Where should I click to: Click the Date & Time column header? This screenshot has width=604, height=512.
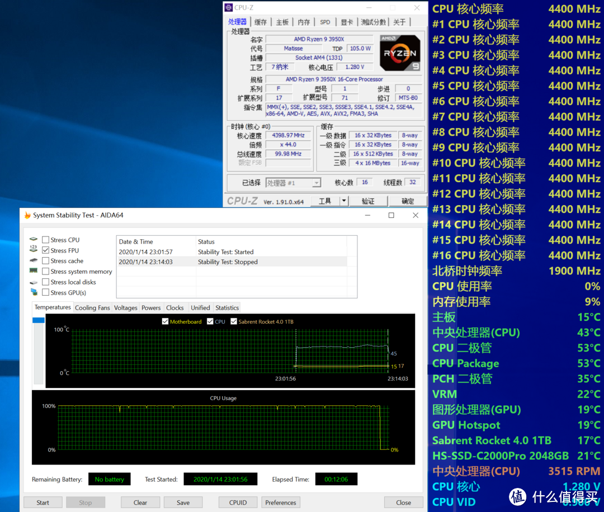pyautogui.click(x=157, y=241)
